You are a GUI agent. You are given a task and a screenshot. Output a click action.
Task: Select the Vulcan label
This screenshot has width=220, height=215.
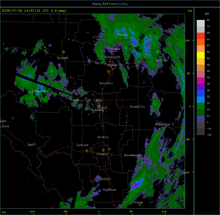138,202
